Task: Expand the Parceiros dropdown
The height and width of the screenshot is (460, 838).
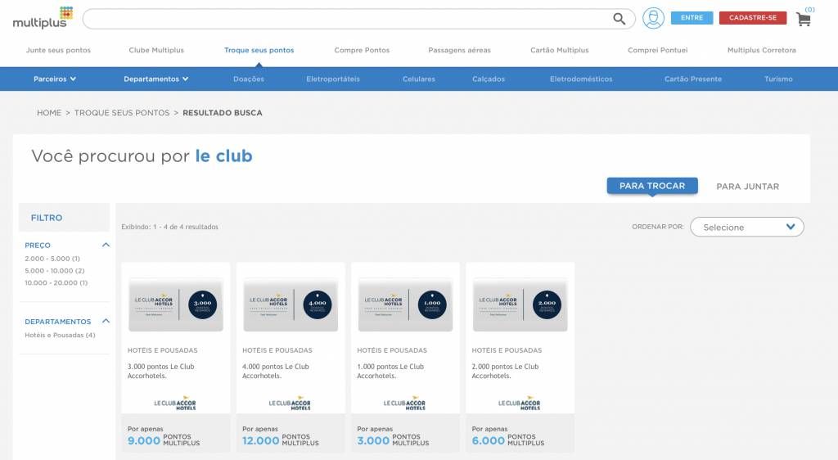Action: (55, 79)
